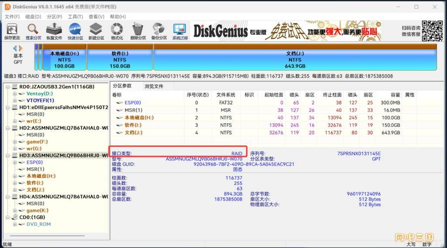This screenshot has width=447, height=248.
Task: Collapse the HD3 disk tree node
Action: tap(8, 155)
